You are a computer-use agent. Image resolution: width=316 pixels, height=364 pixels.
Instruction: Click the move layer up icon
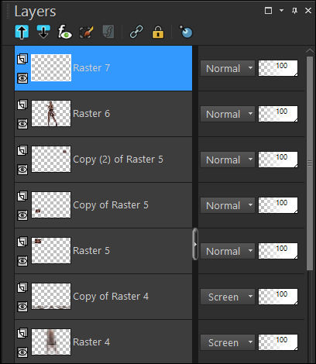click(x=22, y=33)
